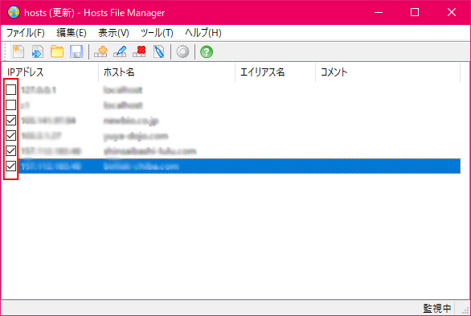This screenshot has width=471, height=316.
Task: Sort by the ホスト名 column header
Action: tap(166, 72)
